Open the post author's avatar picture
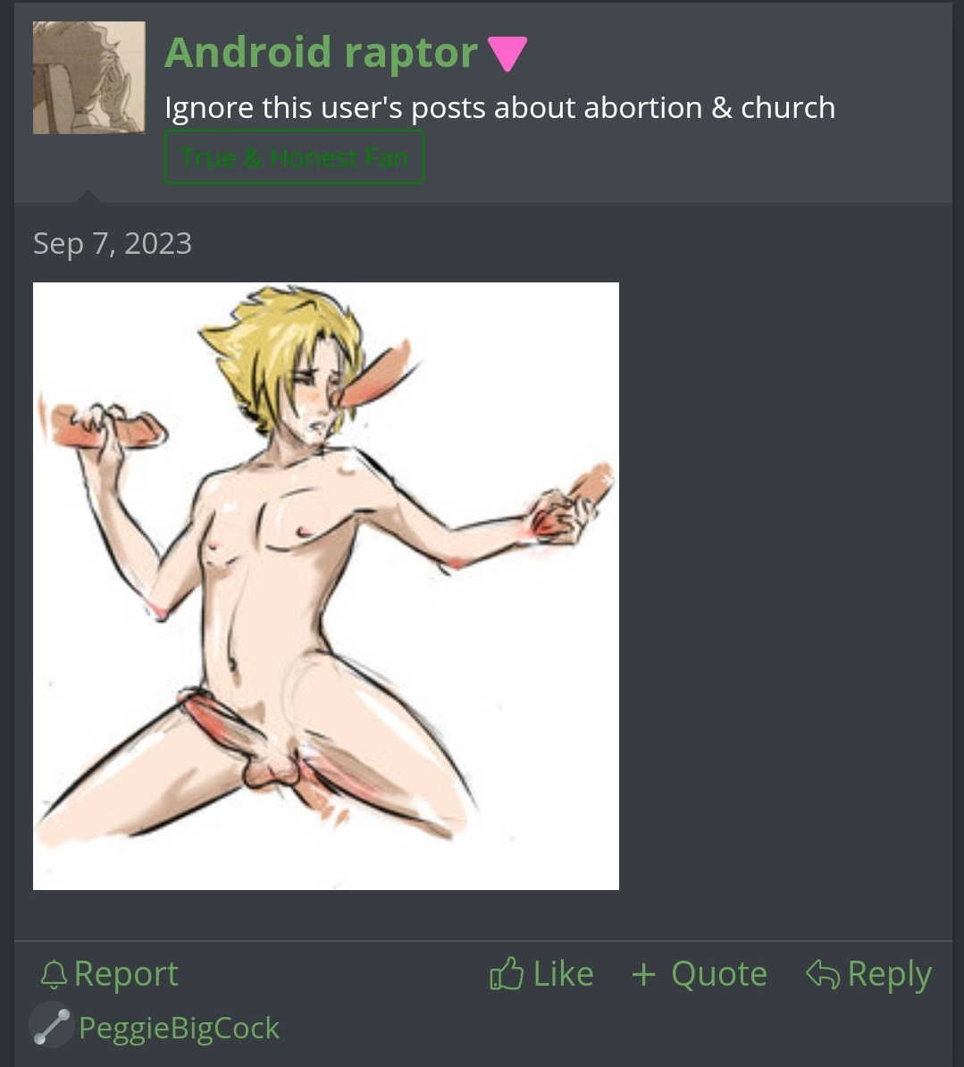The height and width of the screenshot is (1067, 964). tap(89, 78)
